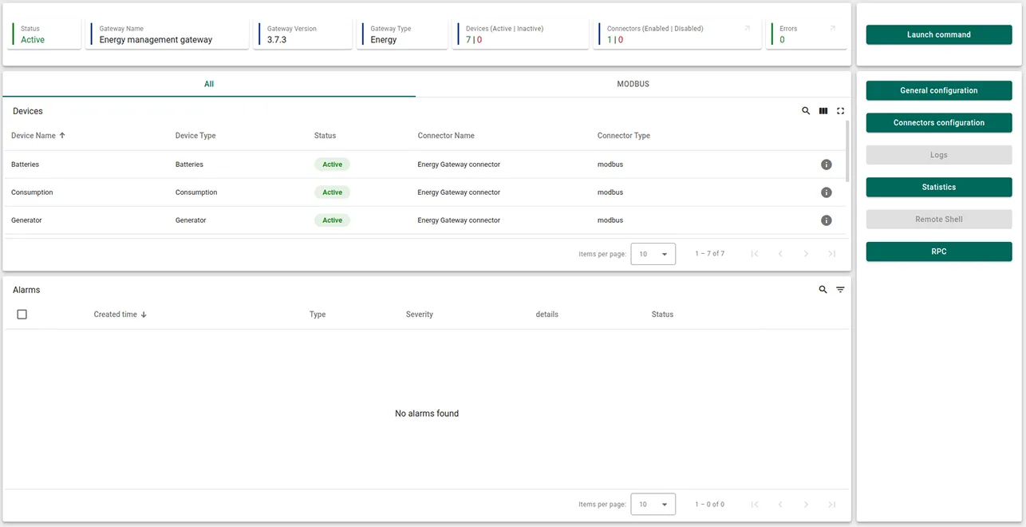Open Connectors configuration

[938, 123]
